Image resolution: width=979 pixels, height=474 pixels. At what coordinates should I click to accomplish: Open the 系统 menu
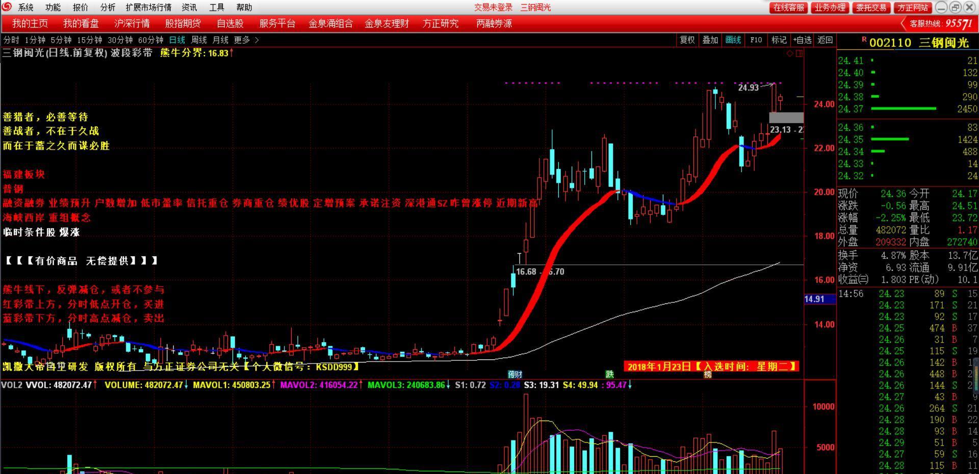point(25,7)
